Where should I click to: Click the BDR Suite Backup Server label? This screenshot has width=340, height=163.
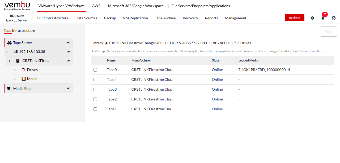[17, 18]
